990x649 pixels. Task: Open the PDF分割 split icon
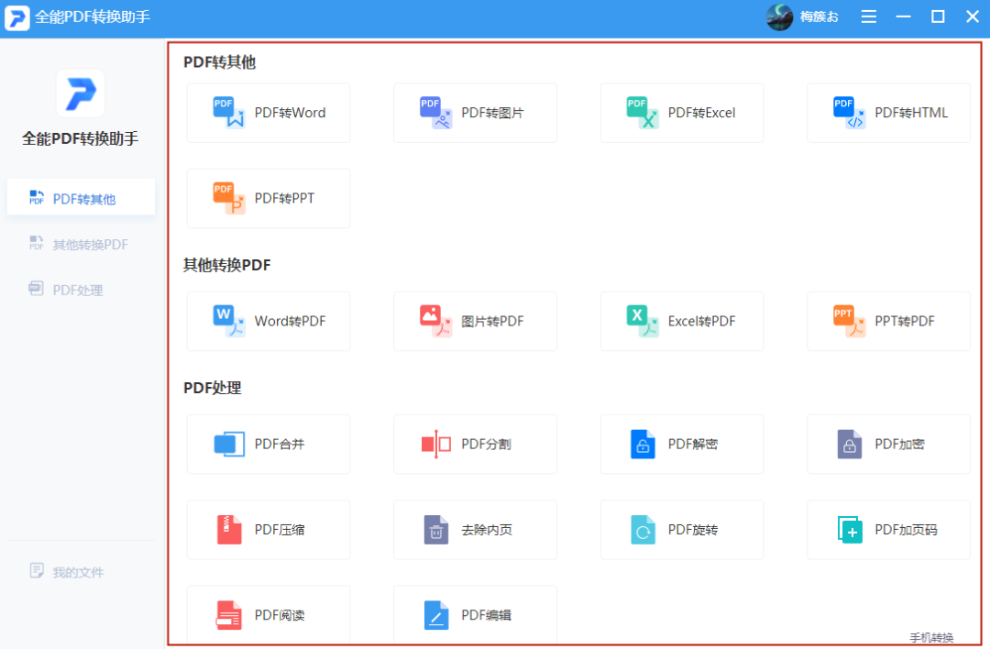pos(435,444)
